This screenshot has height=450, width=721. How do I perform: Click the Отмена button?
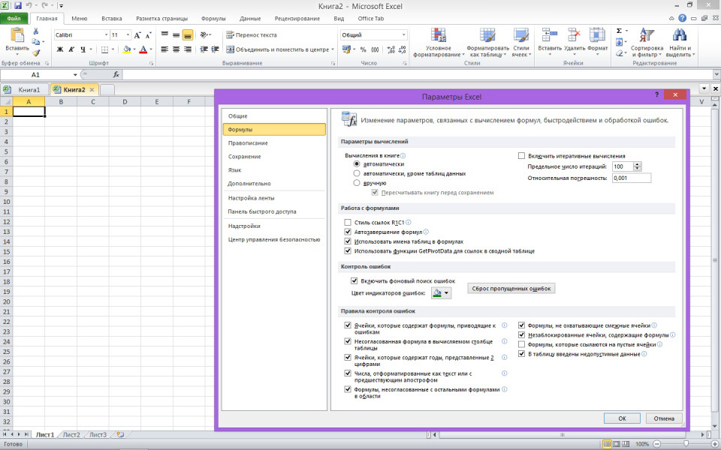point(664,418)
